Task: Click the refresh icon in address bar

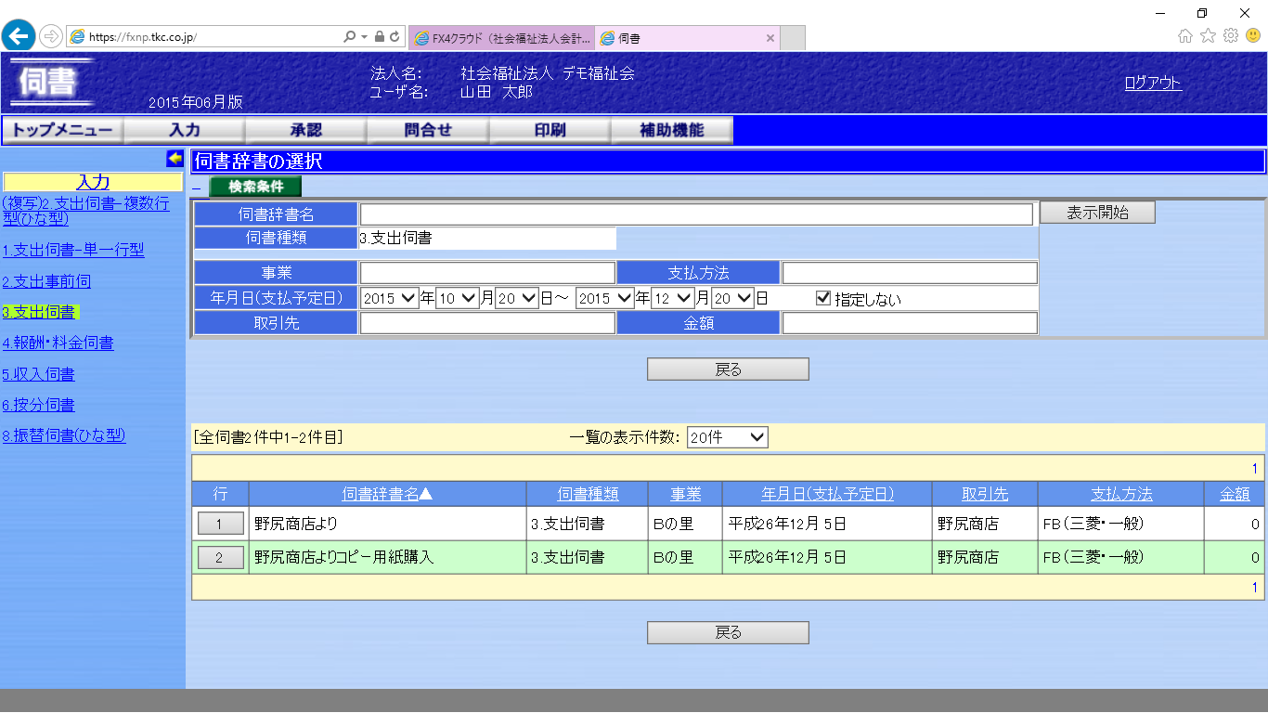Action: [x=395, y=37]
